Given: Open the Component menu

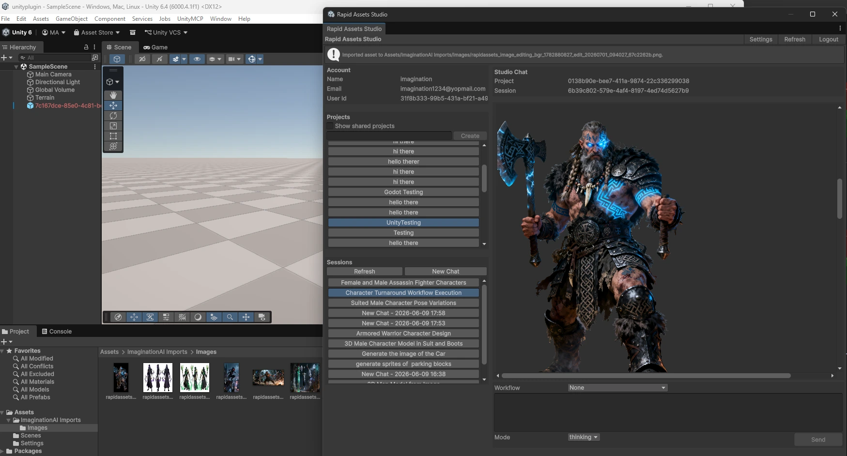Looking at the screenshot, I should pos(110,19).
